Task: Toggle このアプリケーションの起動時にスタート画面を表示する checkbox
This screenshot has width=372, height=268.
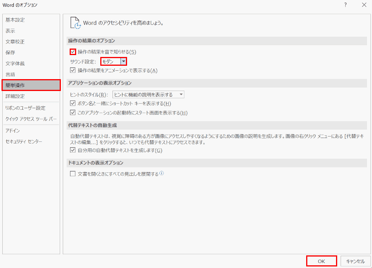Action: click(x=73, y=112)
